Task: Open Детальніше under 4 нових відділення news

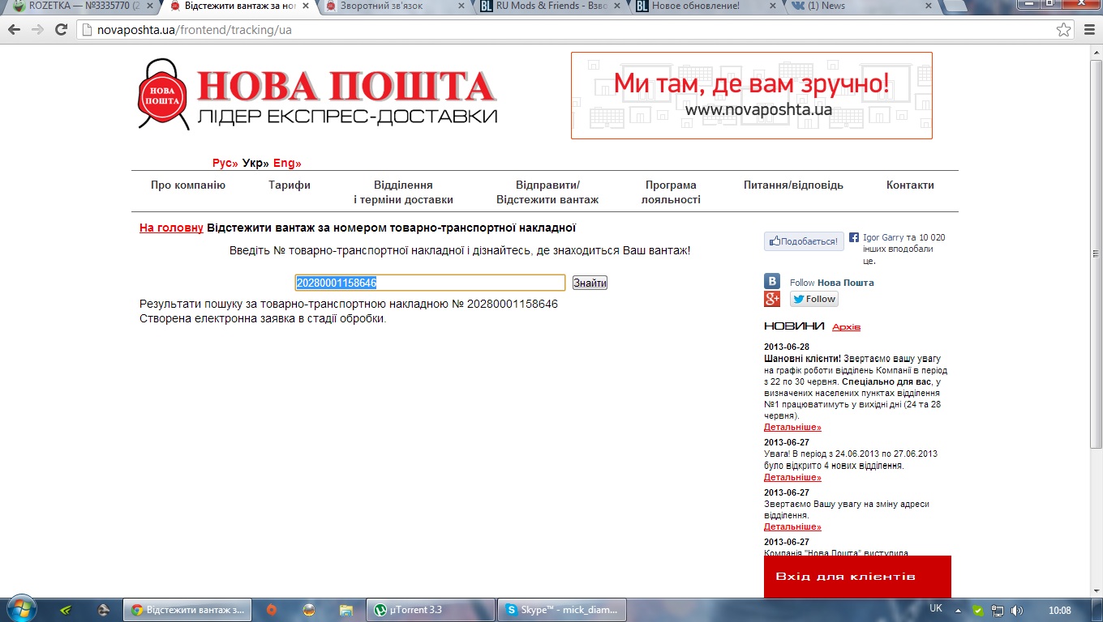Action: click(x=792, y=477)
